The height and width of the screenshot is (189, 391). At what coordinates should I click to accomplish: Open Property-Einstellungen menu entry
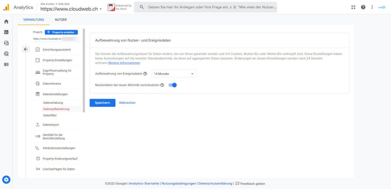tap(57, 60)
